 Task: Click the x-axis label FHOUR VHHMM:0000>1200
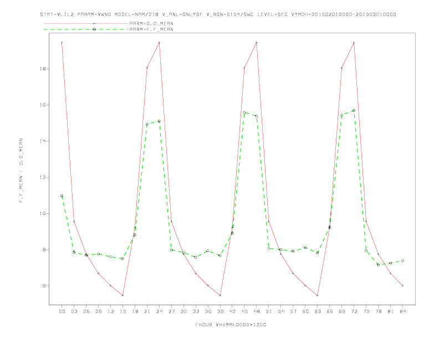pyautogui.click(x=231, y=325)
